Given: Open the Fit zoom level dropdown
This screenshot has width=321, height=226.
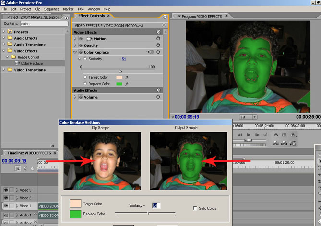Looking at the screenshot, I should (x=248, y=117).
